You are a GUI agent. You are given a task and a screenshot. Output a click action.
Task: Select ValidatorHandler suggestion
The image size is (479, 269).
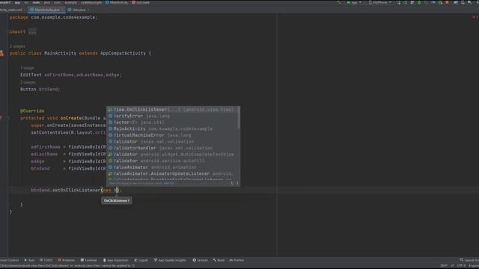(173, 148)
